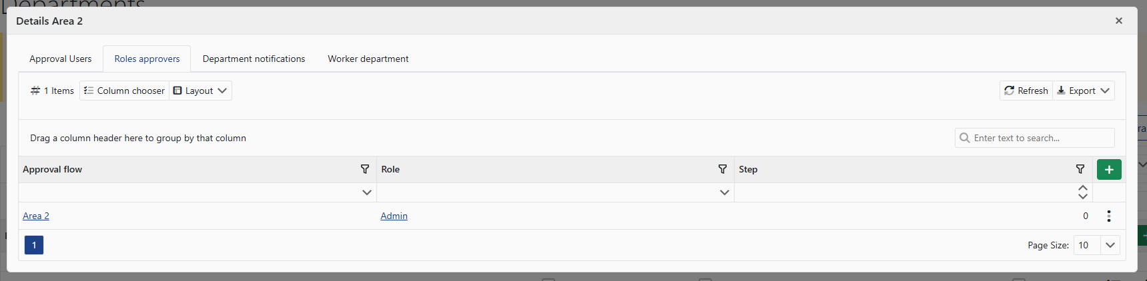Close the Details Area 2 dialog
Viewport: 1147px width, 281px height.
[1119, 21]
